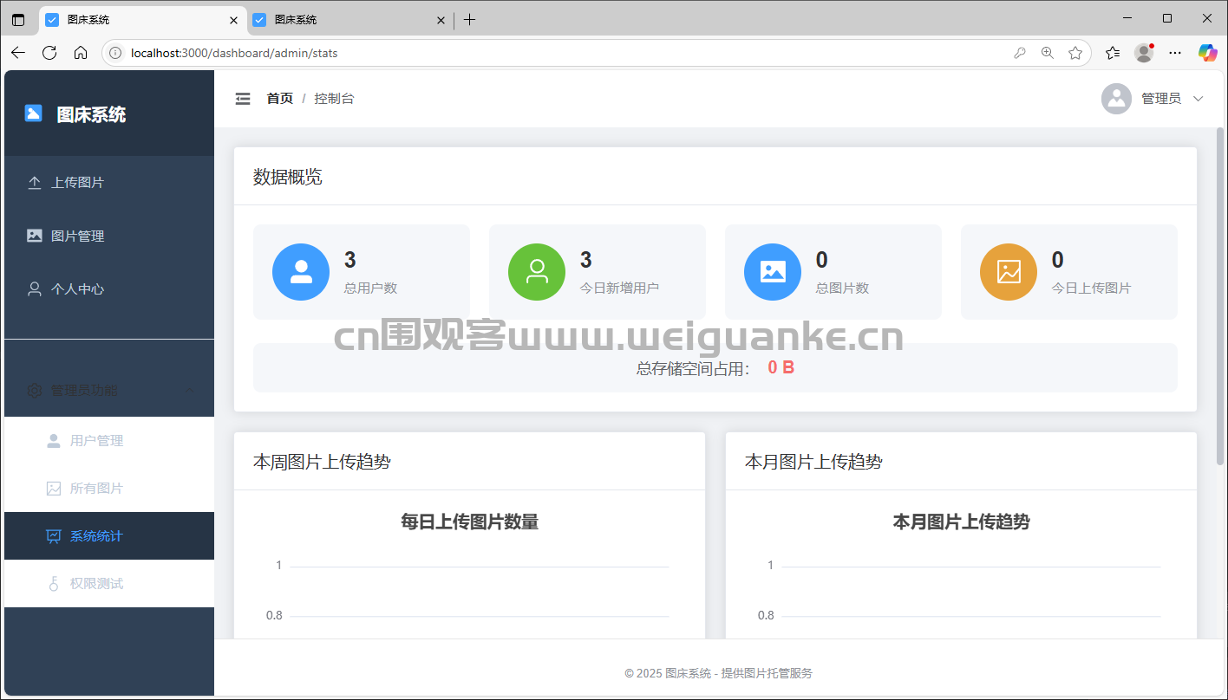Viewport: 1228px width, 700px height.
Task: Select the first 图床系统 browser tab
Action: tap(141, 20)
